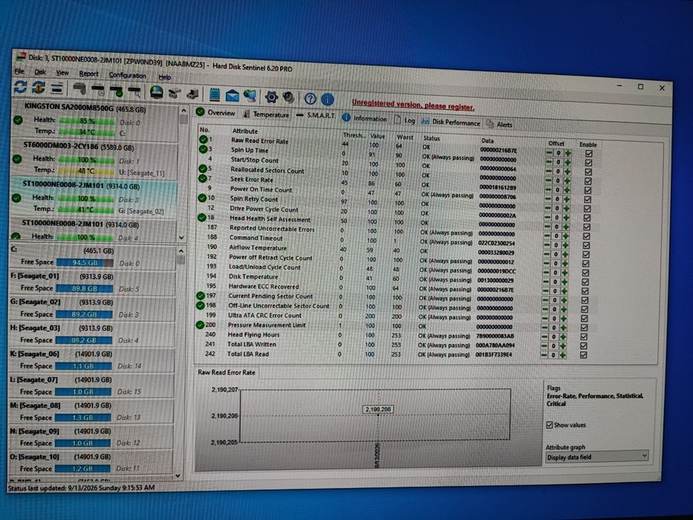The height and width of the screenshot is (520, 693).
Task: Switch to the Overview tab
Action: 215,113
